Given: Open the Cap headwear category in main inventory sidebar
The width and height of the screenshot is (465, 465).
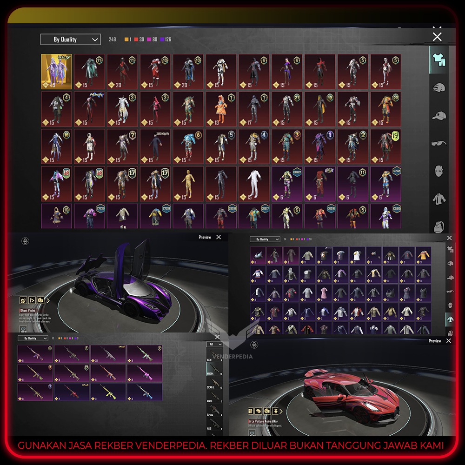Looking at the screenshot, I should pos(439,116).
